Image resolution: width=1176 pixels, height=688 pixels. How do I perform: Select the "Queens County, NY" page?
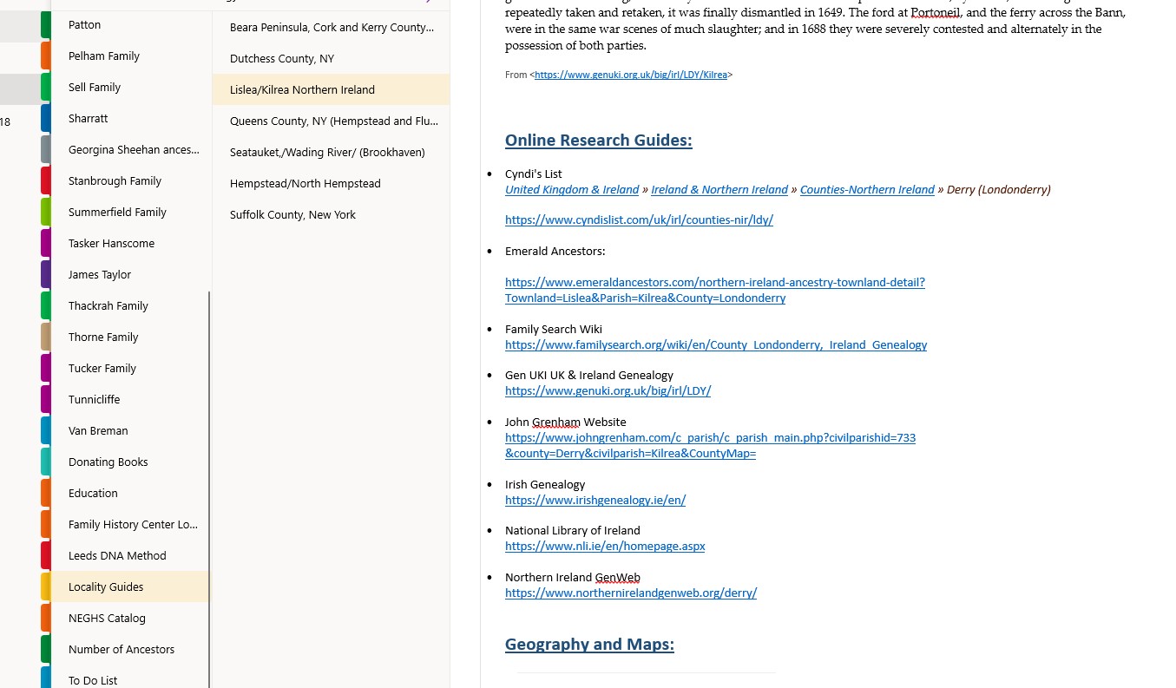333,121
